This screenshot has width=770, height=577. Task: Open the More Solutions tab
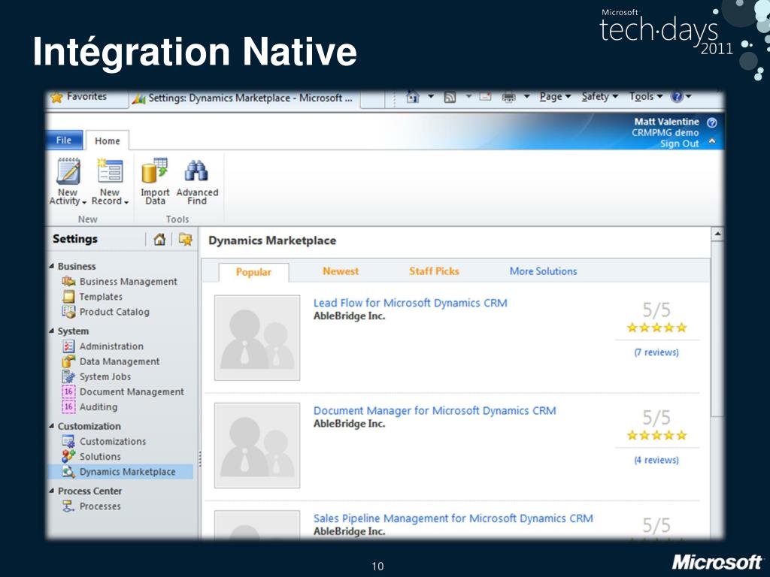coord(543,271)
